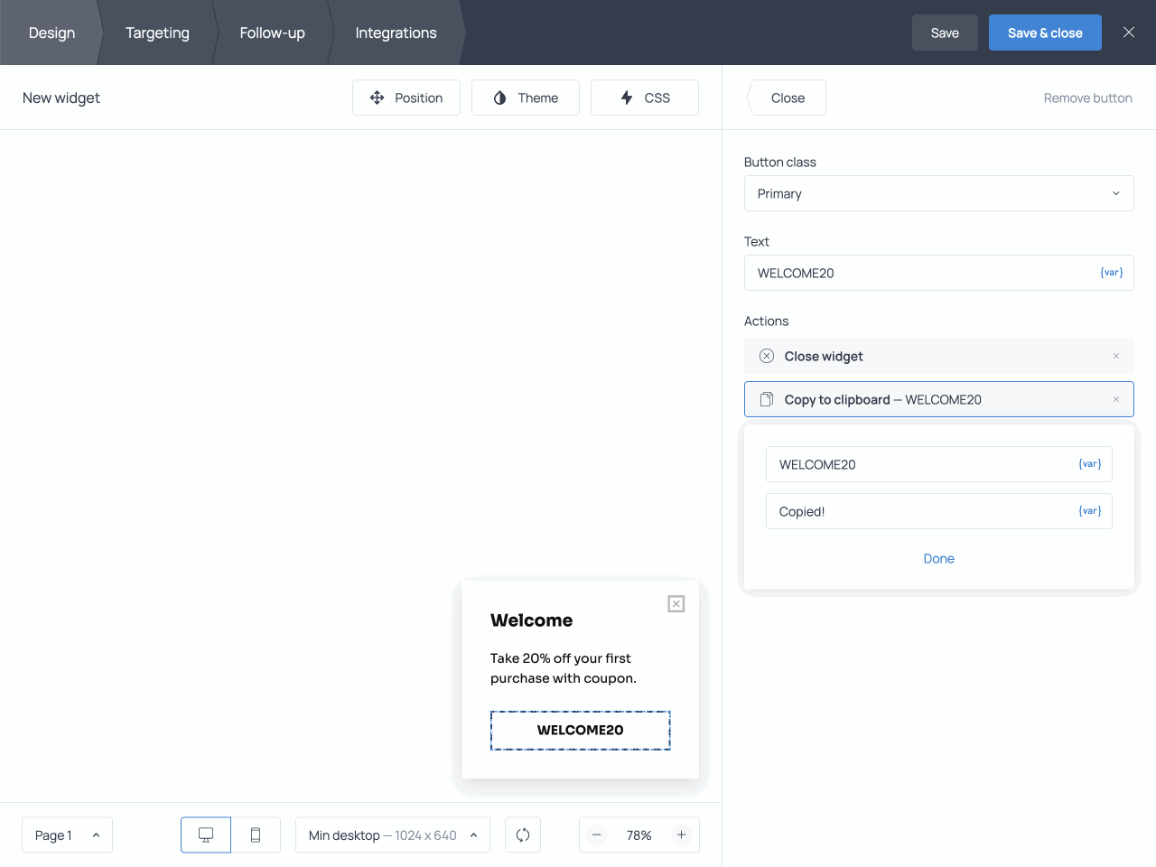Viewport: 1156px width, 867px height.
Task: Click the Done link in the popup
Action: coord(938,558)
